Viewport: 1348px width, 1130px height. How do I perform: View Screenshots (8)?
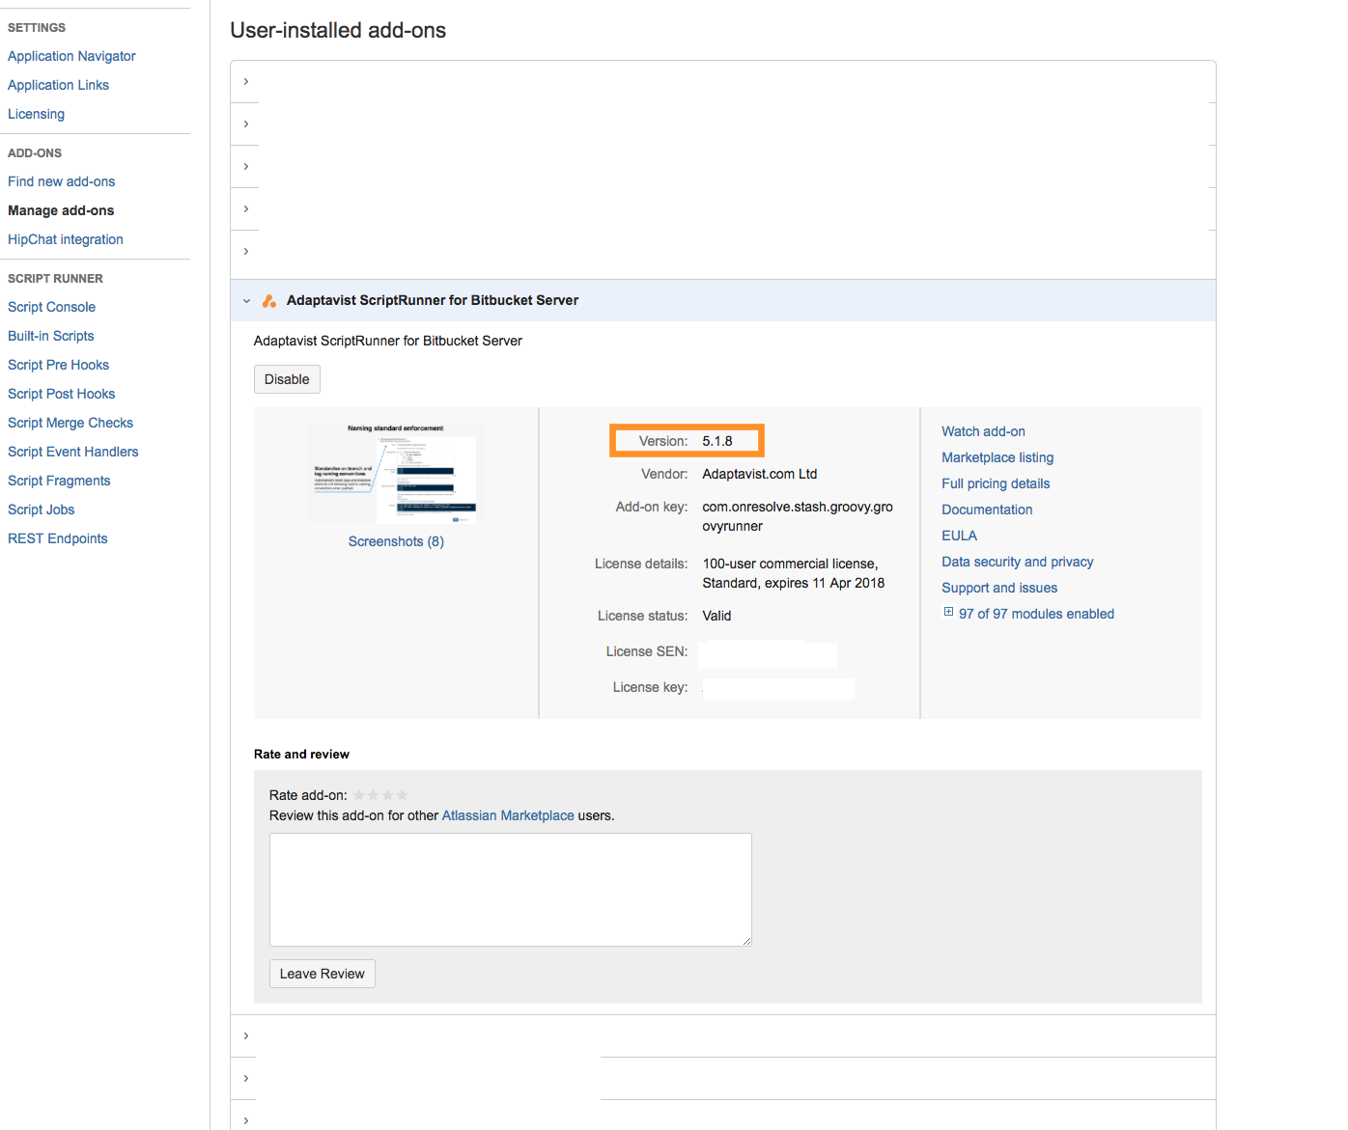[396, 540]
